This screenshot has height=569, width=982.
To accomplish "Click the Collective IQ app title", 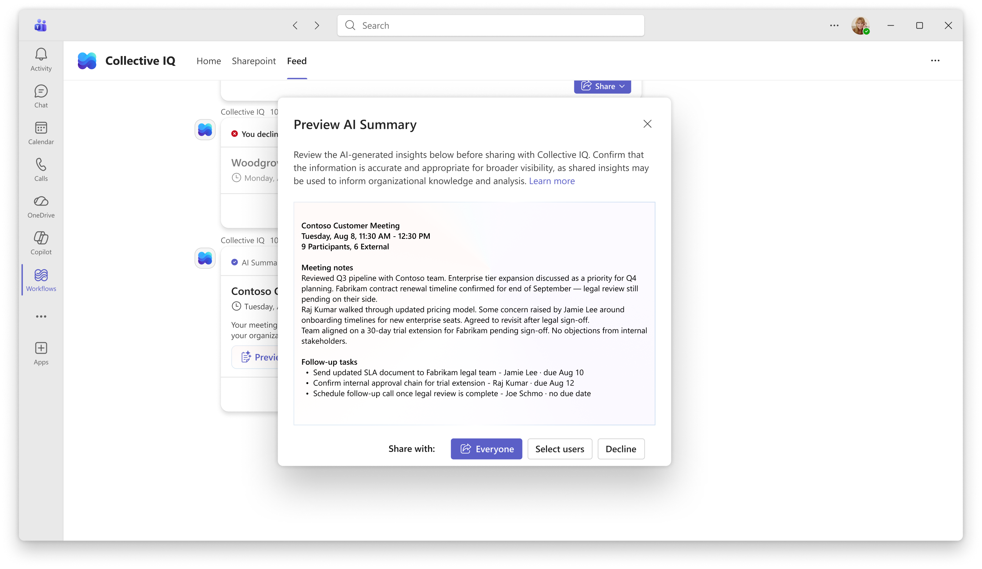I will pyautogui.click(x=140, y=61).
